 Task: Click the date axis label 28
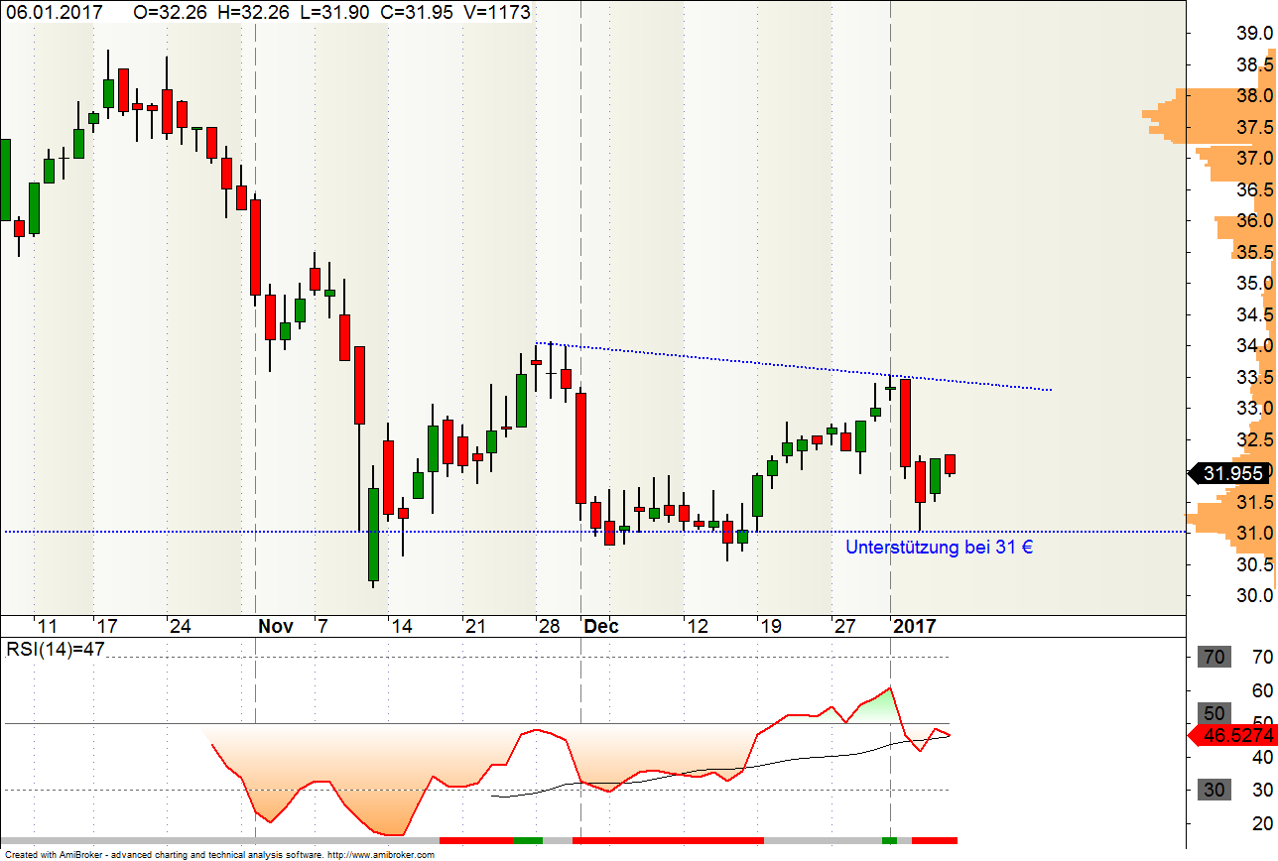tap(549, 626)
